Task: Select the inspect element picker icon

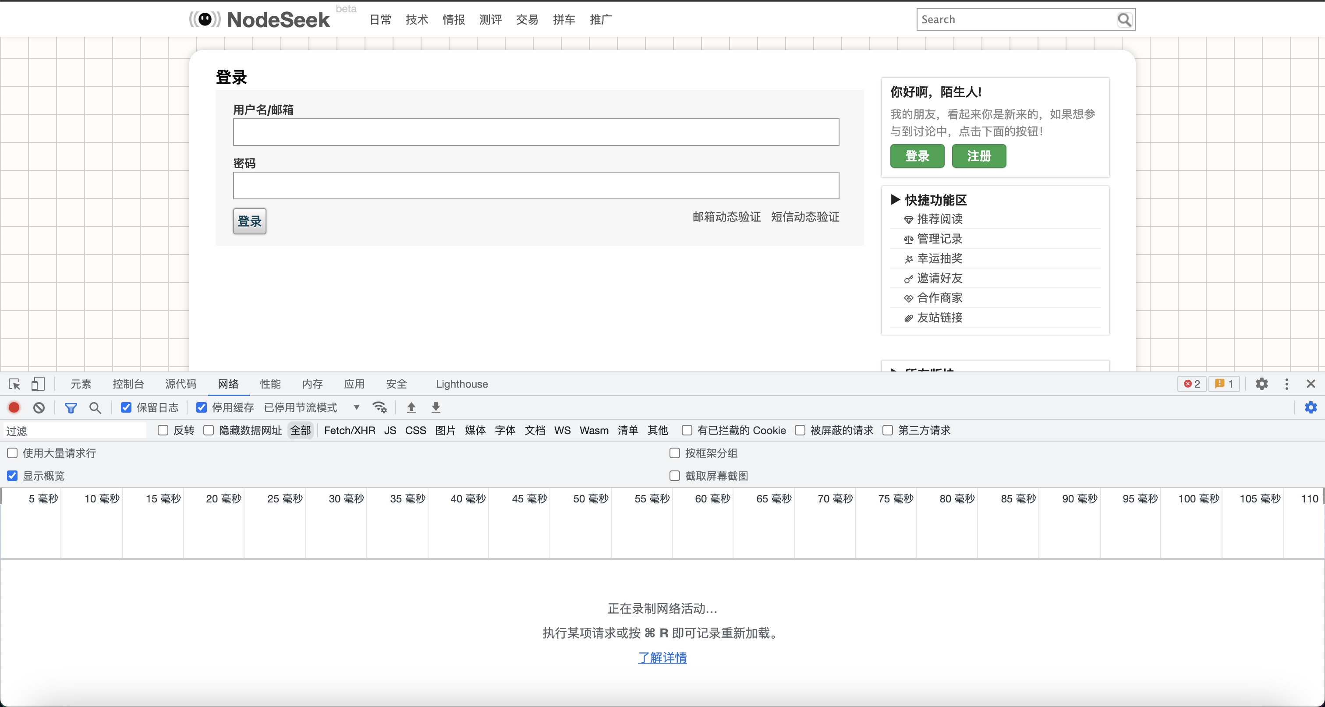Action: click(14, 384)
